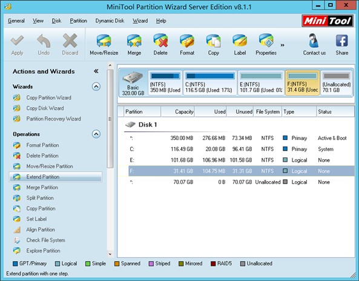Sort by the Unused column header

coord(240,112)
